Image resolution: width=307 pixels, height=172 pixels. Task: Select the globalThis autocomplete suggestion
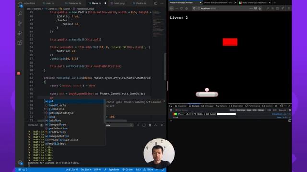[x=74, y=109]
